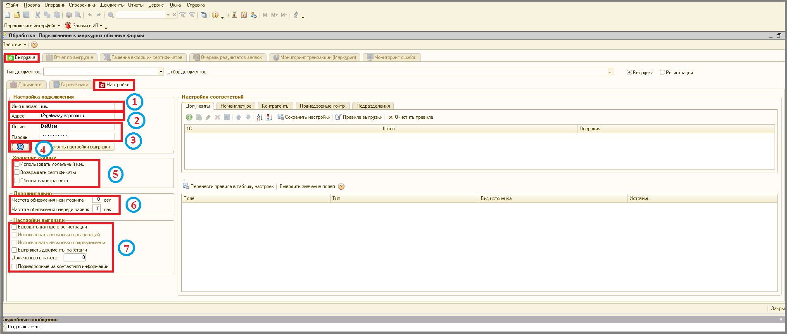Expand the toolbar search field dropdown arrow
Screen dimensions: 787x334
[168, 15]
